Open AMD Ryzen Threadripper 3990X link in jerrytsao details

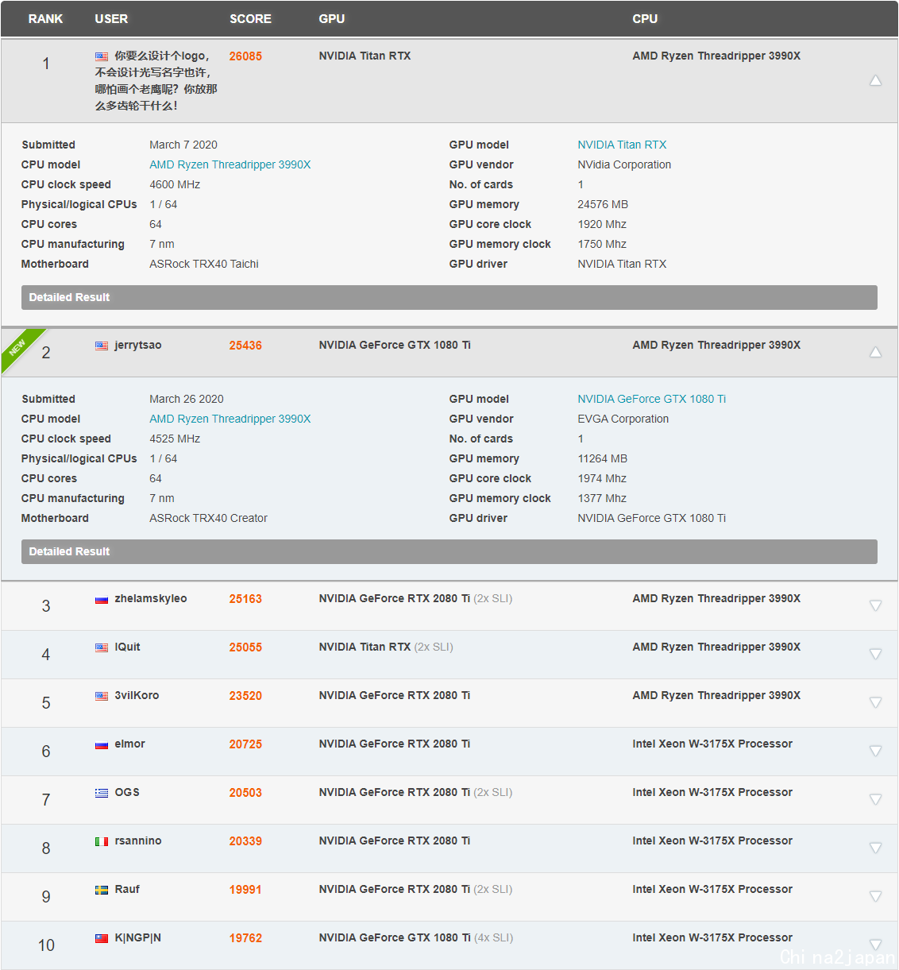tap(230, 419)
